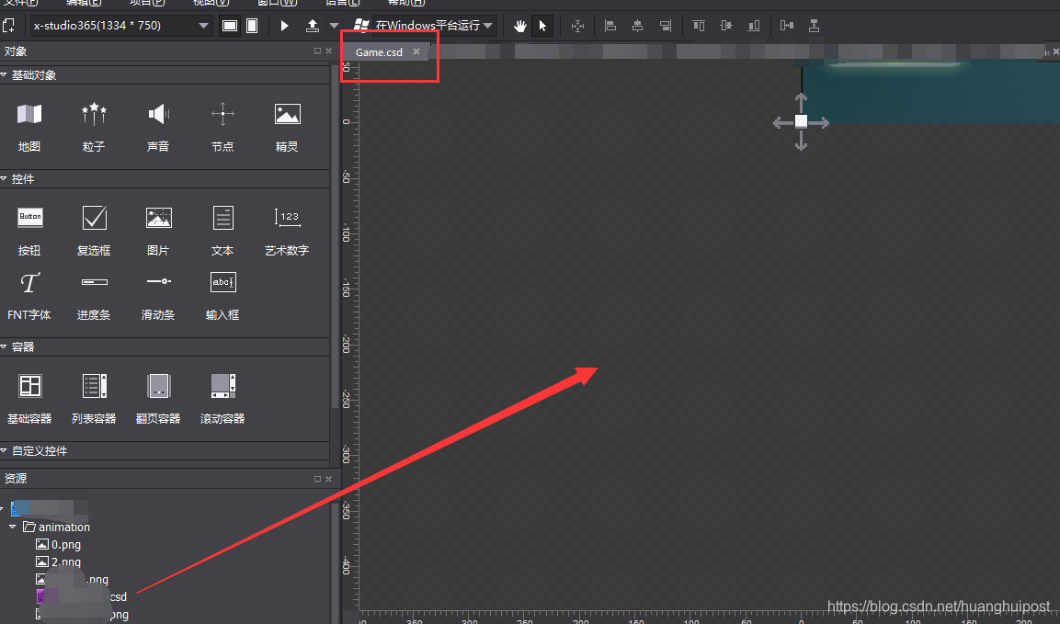Select the 基础容器 basic container

click(29, 399)
